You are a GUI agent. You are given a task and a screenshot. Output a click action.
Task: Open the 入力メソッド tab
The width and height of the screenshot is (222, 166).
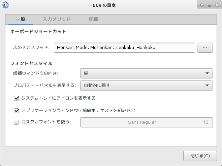57,19
